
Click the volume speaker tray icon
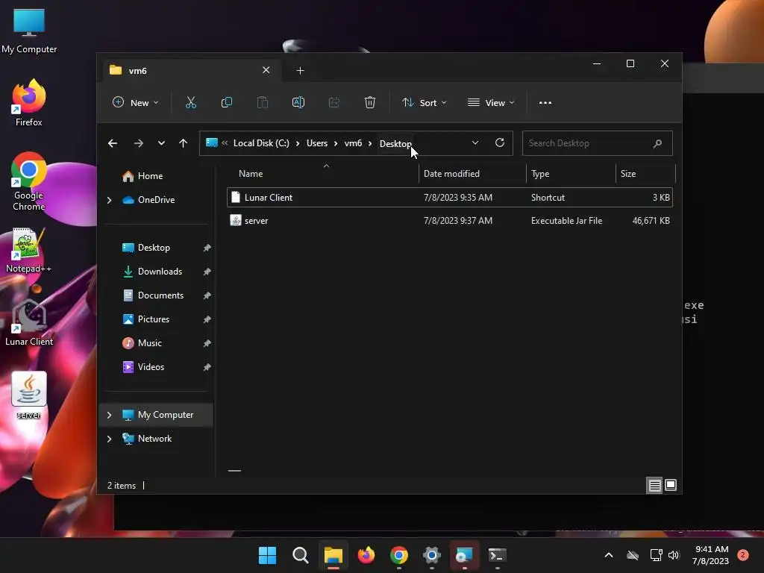click(674, 555)
